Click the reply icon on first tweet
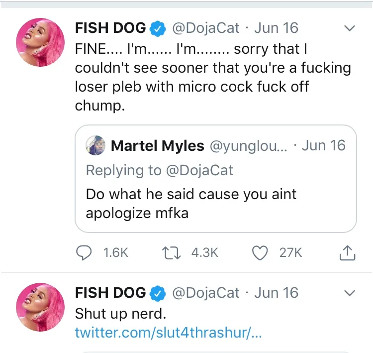Viewport: 373px width, 353px height. 83,253
